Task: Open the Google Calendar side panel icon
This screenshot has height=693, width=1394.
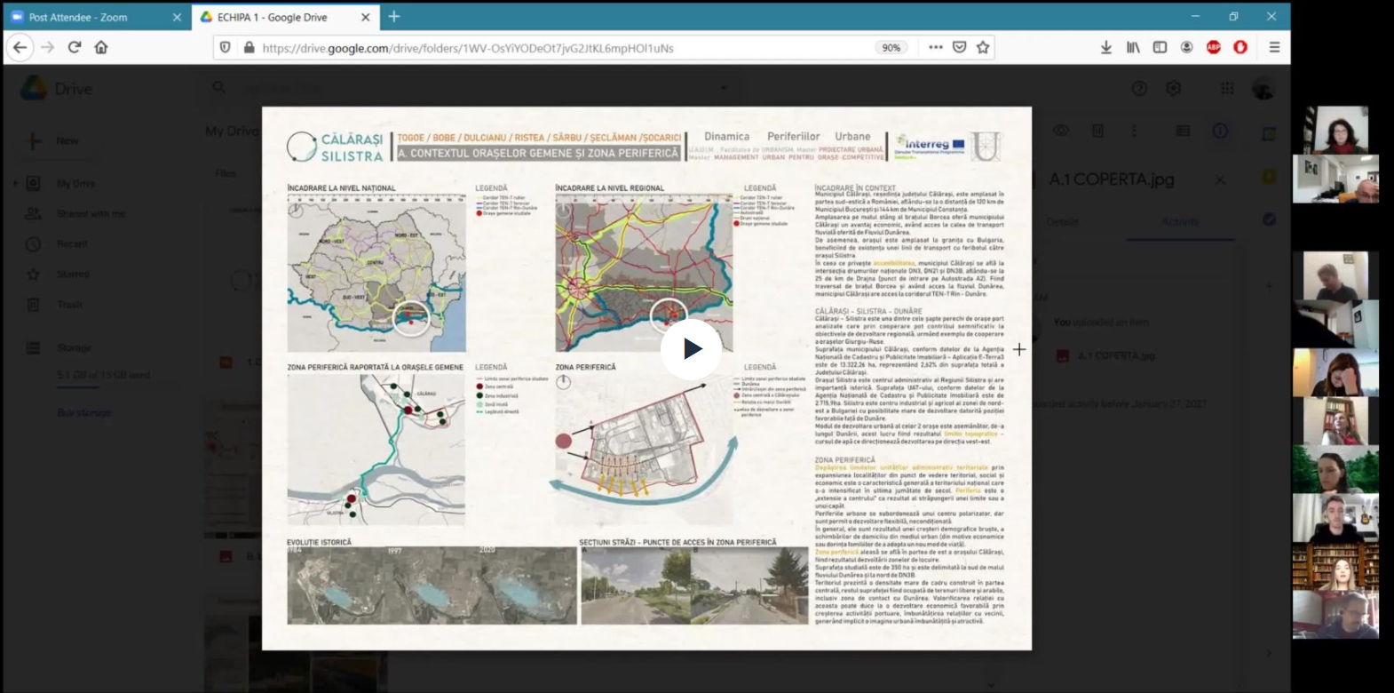Action: [x=1269, y=134]
